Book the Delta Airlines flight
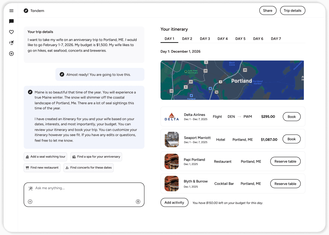The width and height of the screenshot is (329, 235). (292, 117)
